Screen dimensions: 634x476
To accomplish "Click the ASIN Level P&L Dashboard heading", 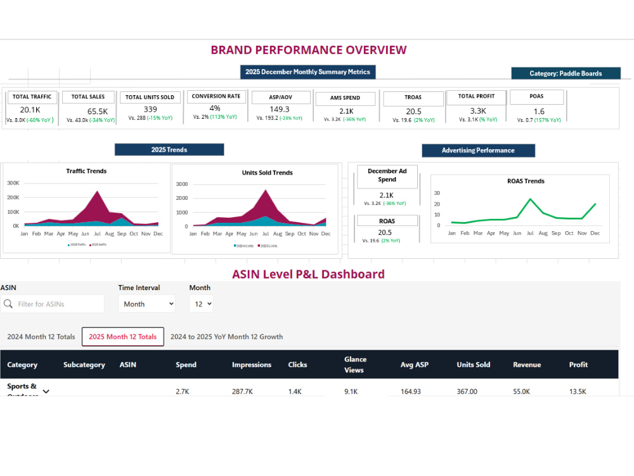I will (308, 274).
